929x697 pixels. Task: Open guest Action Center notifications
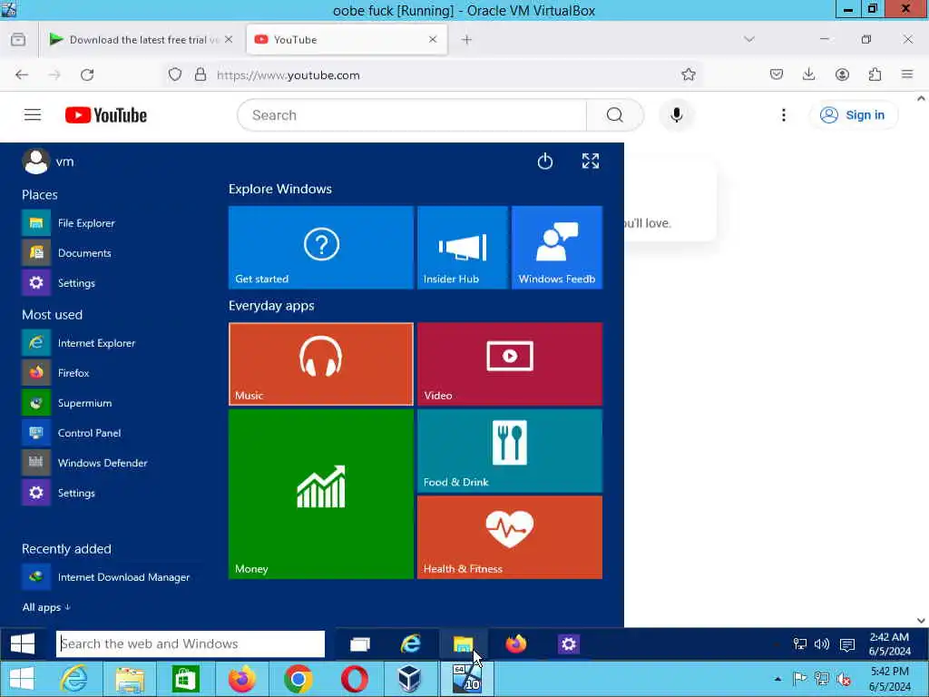pyautogui.click(x=847, y=645)
